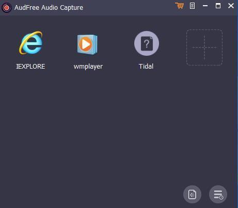This screenshot has width=238, height=208.
Task: Click the IEXPLORE label text
Action: pos(30,67)
